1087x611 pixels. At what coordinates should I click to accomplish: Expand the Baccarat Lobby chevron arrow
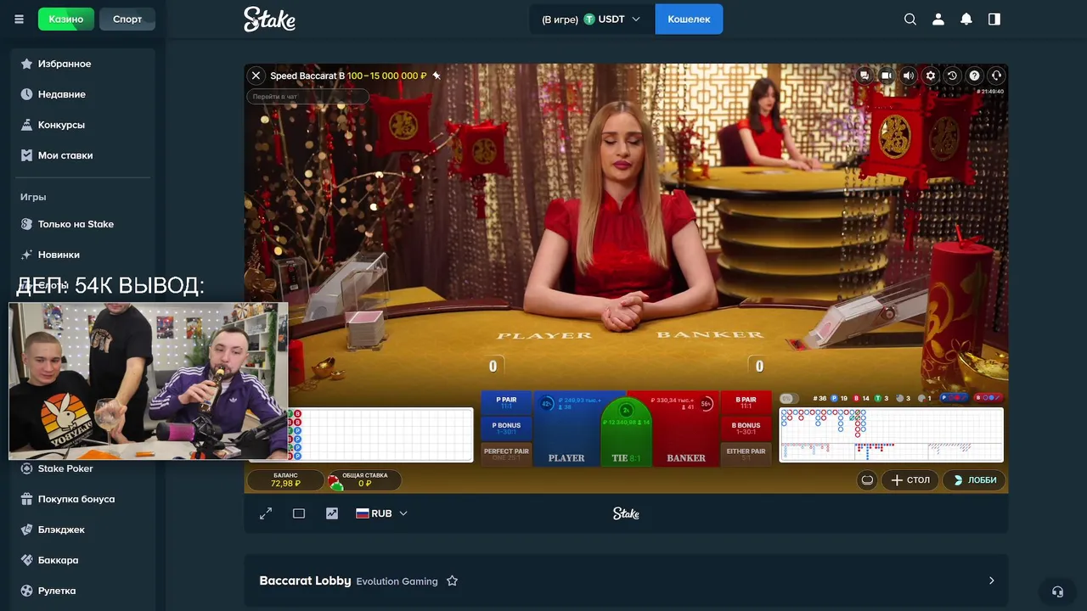click(x=991, y=580)
